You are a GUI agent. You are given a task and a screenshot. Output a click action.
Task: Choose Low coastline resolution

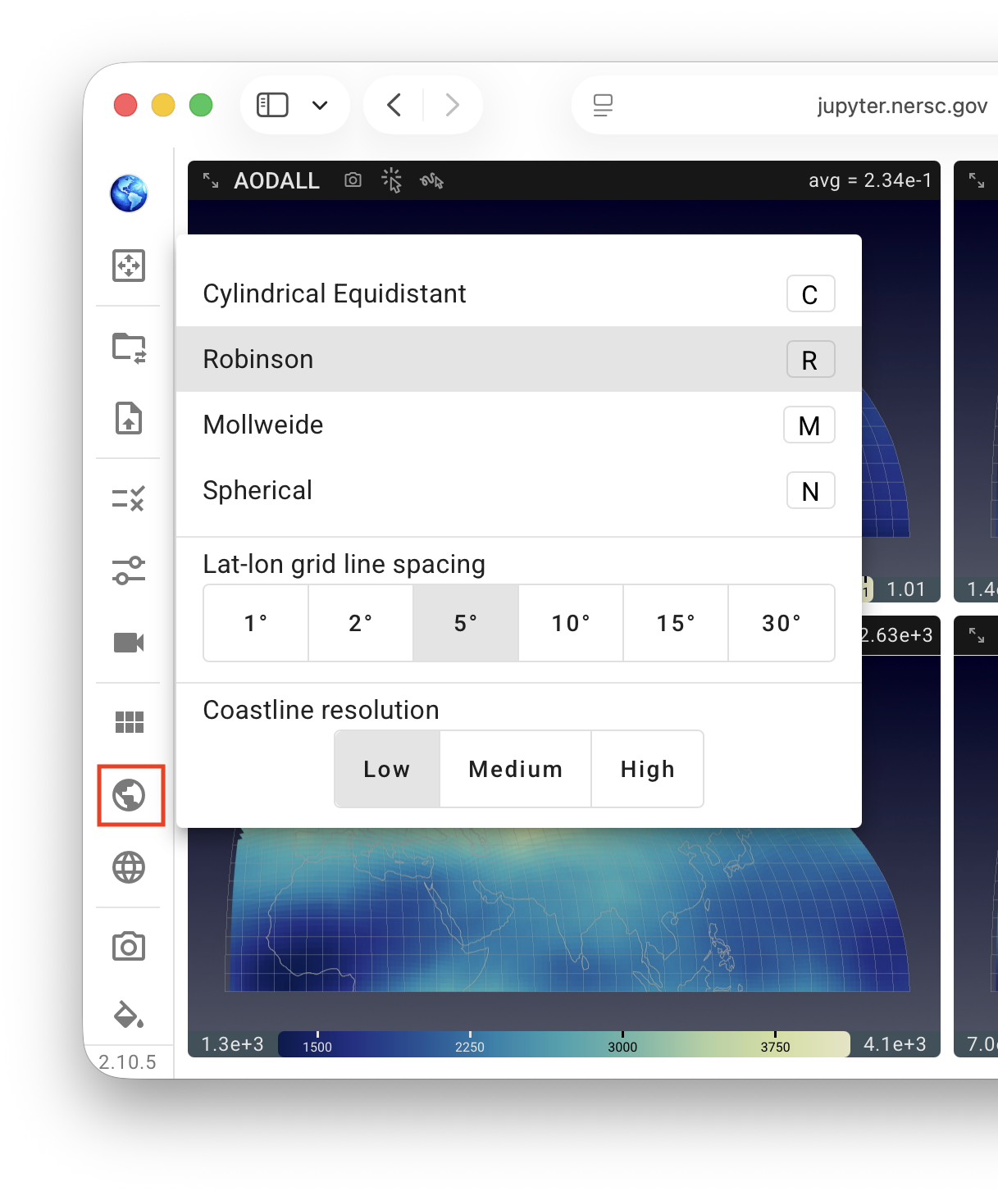(387, 769)
